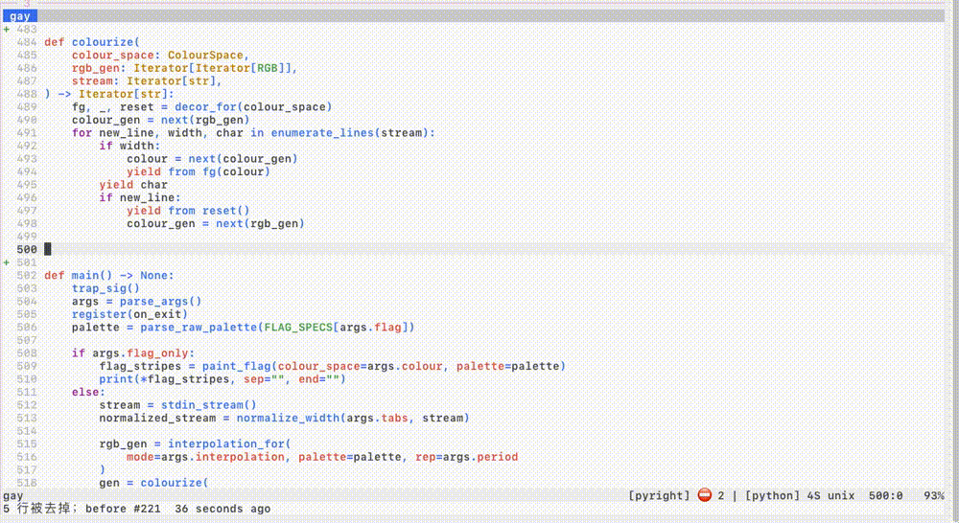Click line number 484 in the gutter
The width and height of the screenshot is (959, 523).
pyautogui.click(x=27, y=42)
